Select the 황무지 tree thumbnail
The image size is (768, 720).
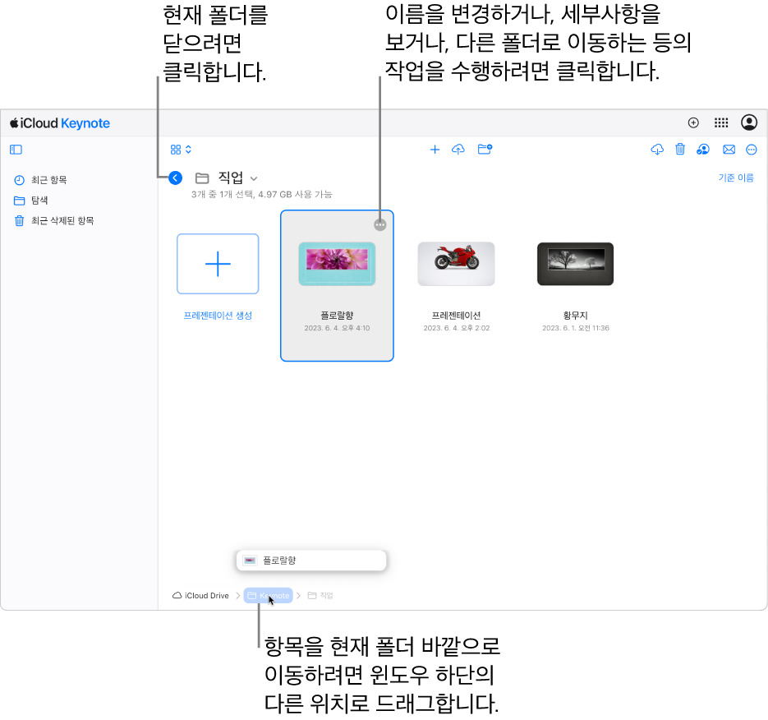[x=576, y=264]
